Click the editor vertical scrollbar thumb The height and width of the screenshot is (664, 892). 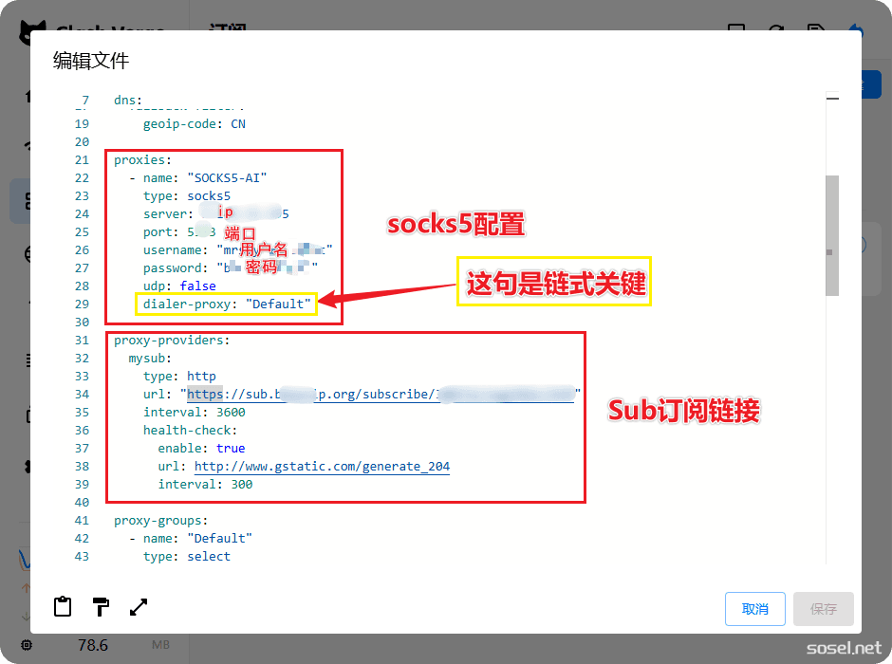(831, 234)
